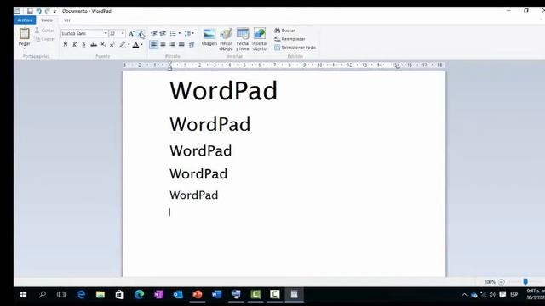Toggle superscript formatting

[x=112, y=44]
